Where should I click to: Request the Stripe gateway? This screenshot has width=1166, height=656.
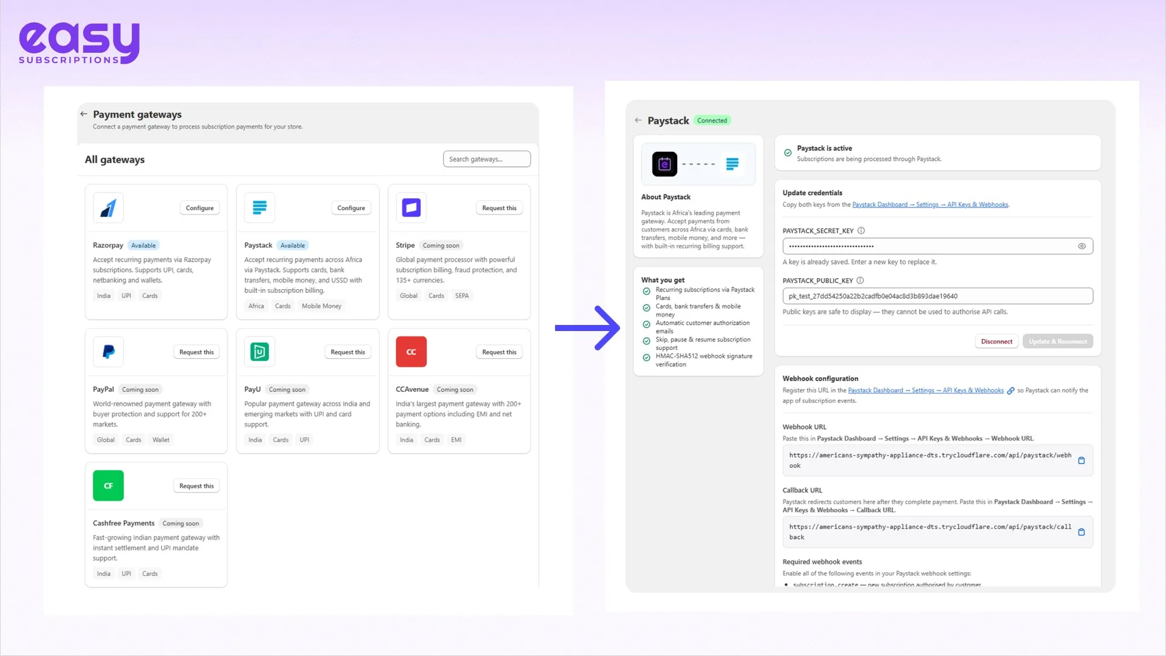pyautogui.click(x=499, y=208)
